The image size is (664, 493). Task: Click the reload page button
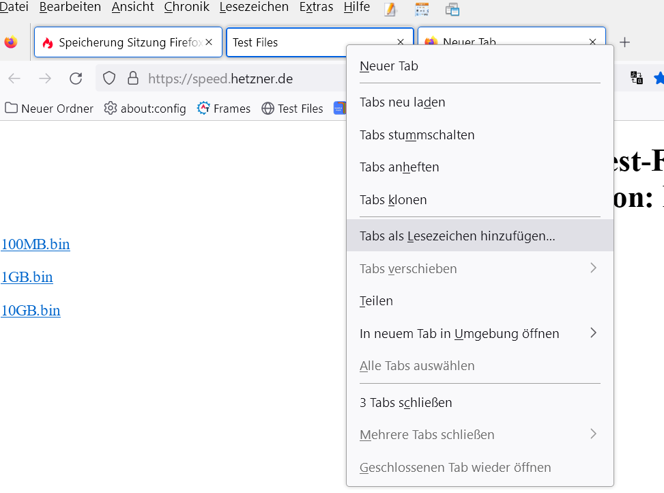pyautogui.click(x=76, y=79)
